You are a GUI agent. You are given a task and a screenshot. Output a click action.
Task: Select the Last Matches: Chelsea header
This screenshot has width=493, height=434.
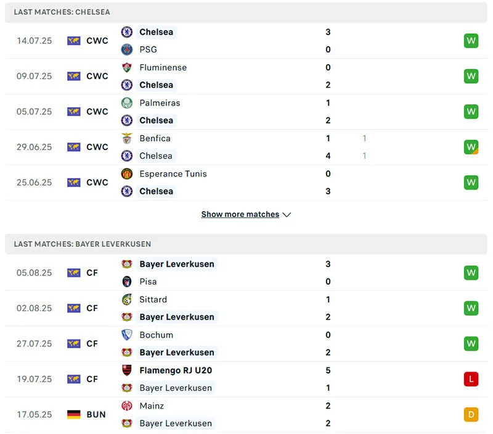[62, 12]
